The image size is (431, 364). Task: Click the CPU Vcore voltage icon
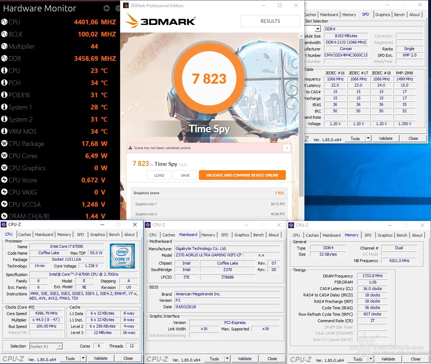tap(4, 180)
